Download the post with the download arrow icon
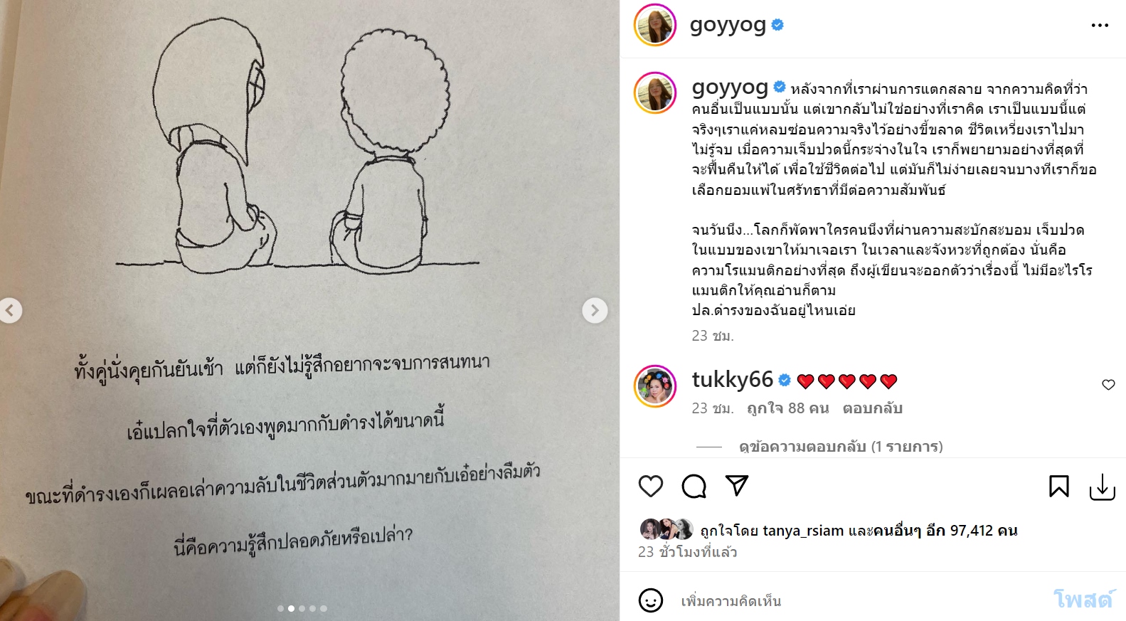The height and width of the screenshot is (621, 1126). tap(1102, 487)
